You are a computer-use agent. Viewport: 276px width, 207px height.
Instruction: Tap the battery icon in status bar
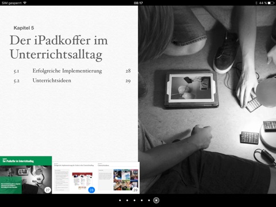tap(271, 3)
